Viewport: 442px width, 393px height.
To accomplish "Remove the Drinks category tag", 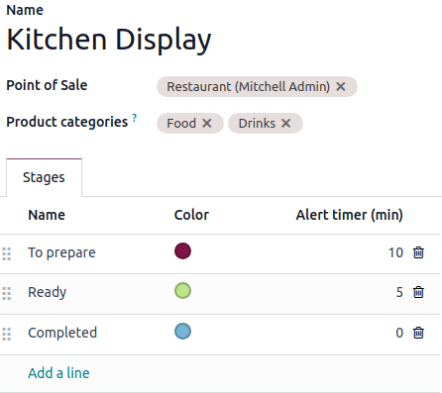I will click(286, 124).
